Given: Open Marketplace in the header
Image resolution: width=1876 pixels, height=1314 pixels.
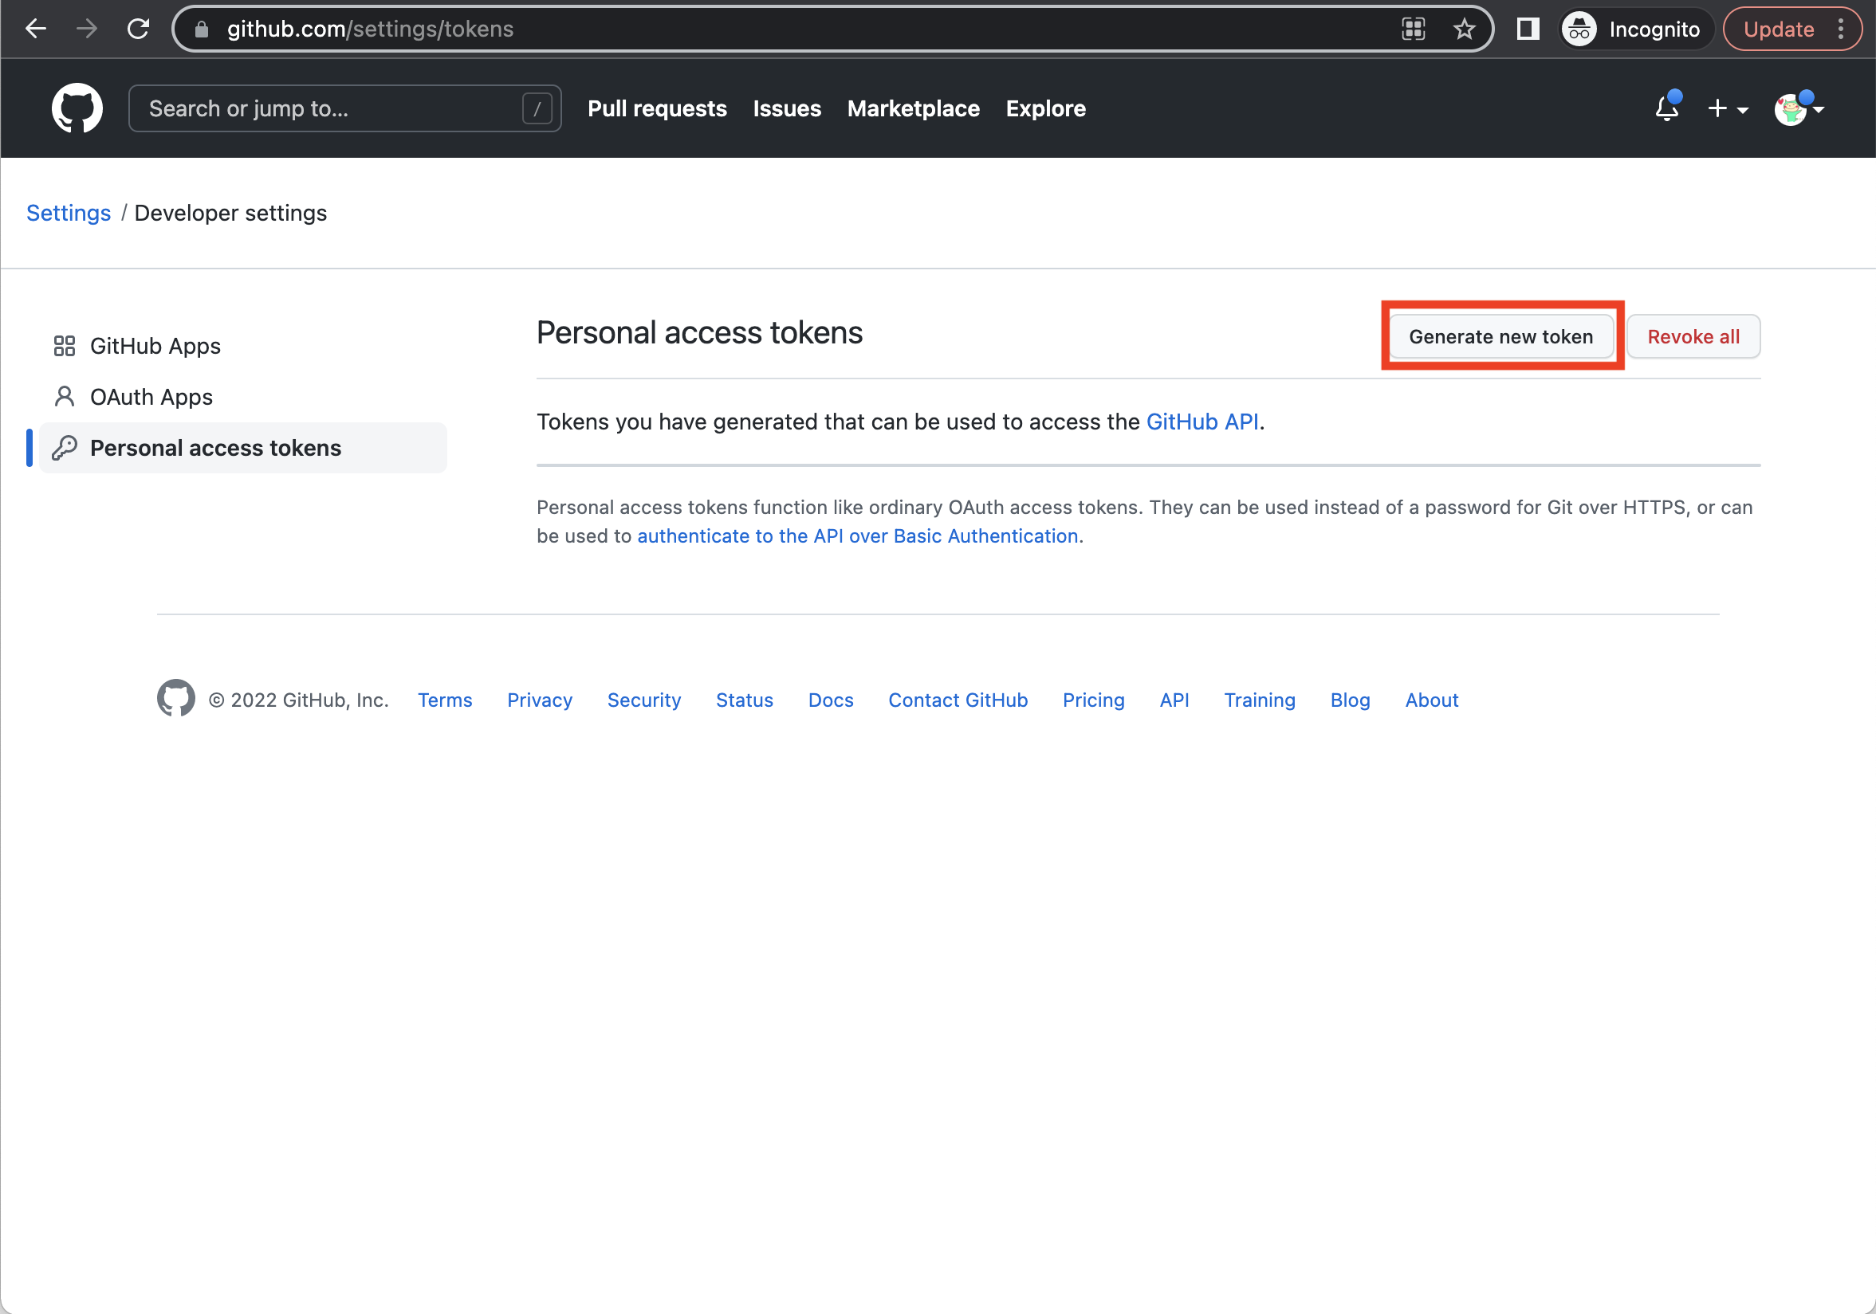Looking at the screenshot, I should click(x=913, y=108).
